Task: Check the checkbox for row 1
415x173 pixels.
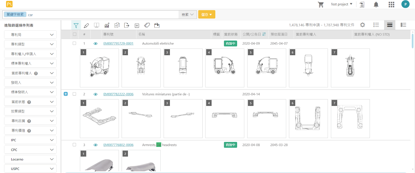Action: pyautogui.click(x=74, y=43)
